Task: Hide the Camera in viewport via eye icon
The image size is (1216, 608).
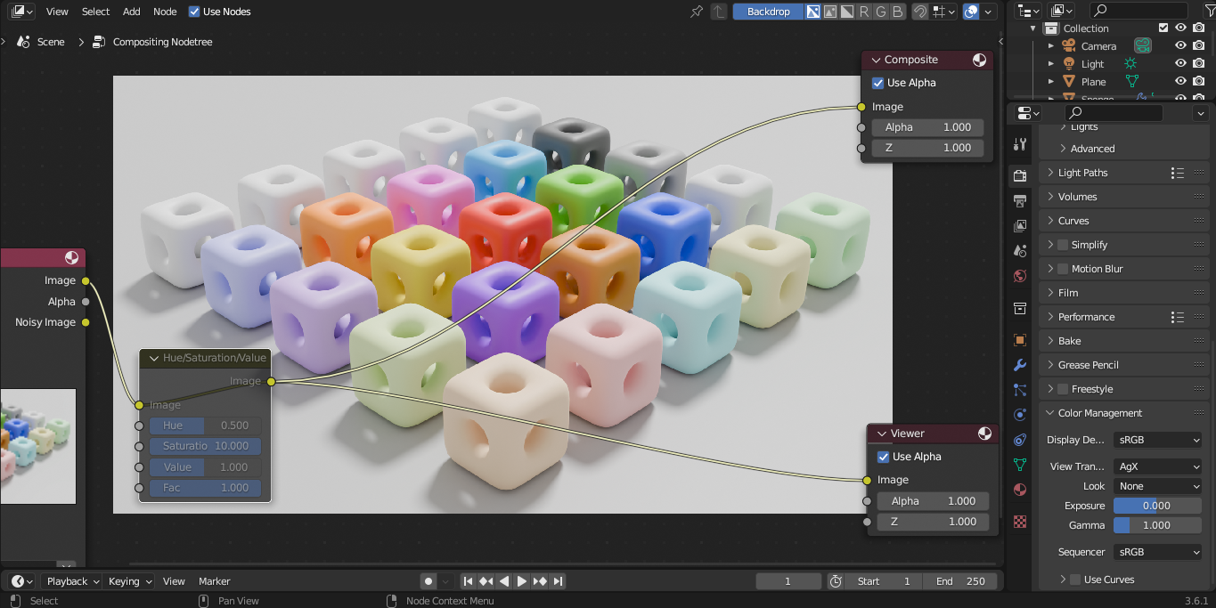Action: pos(1180,46)
